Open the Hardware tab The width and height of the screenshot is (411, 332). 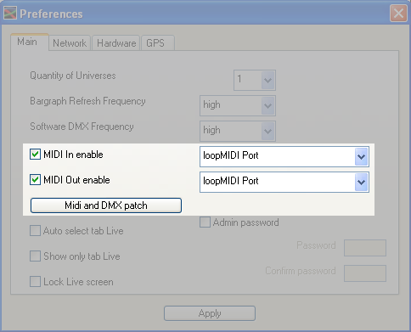tap(116, 43)
